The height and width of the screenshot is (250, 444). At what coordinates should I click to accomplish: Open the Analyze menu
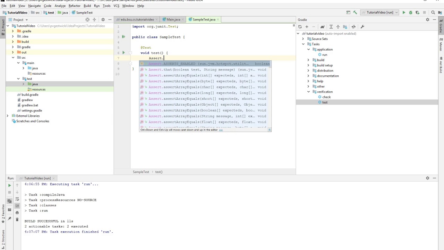[60, 6]
